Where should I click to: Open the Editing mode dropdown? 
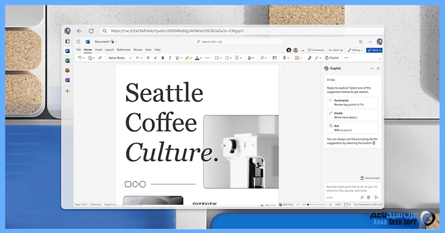pos(355,50)
